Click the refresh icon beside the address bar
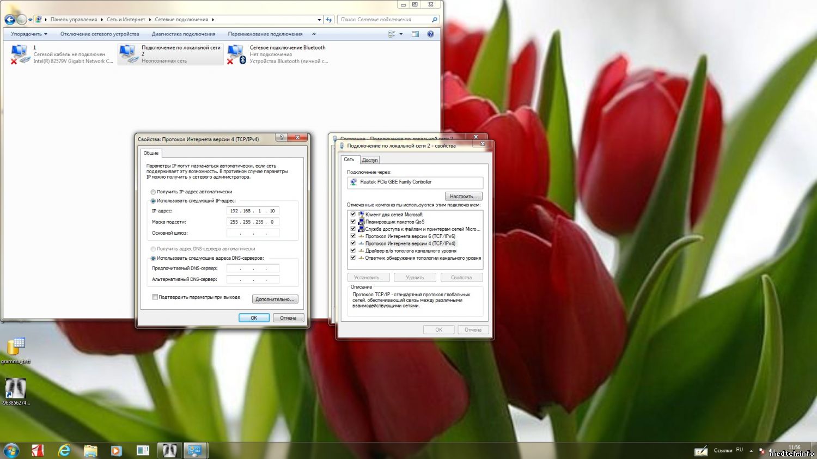The height and width of the screenshot is (459, 817). click(328, 20)
